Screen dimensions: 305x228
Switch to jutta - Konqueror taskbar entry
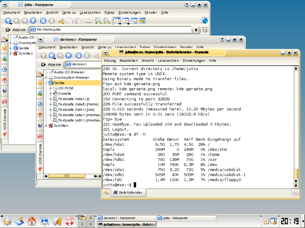point(186,218)
